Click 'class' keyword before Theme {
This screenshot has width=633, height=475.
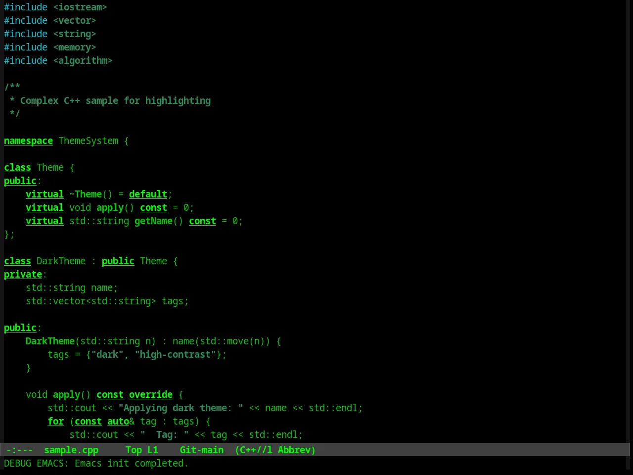[17, 167]
